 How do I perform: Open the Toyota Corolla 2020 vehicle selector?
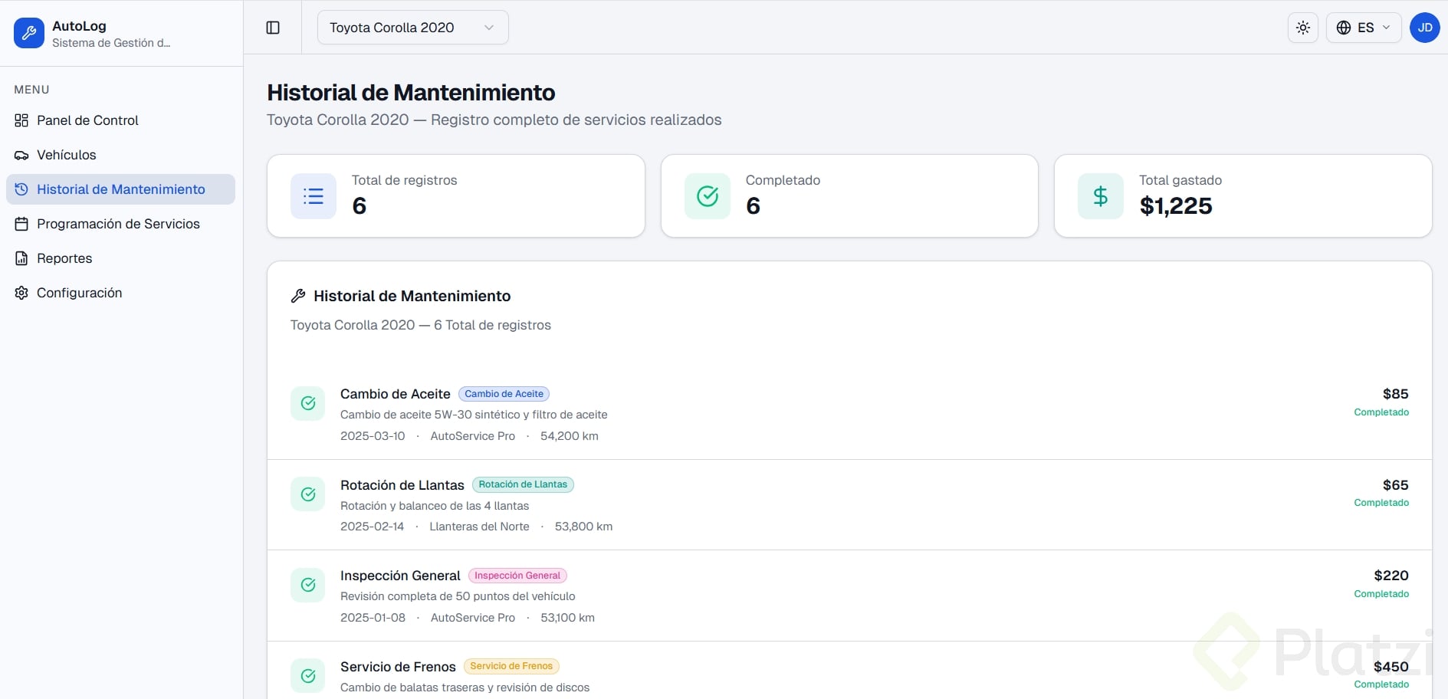point(412,28)
